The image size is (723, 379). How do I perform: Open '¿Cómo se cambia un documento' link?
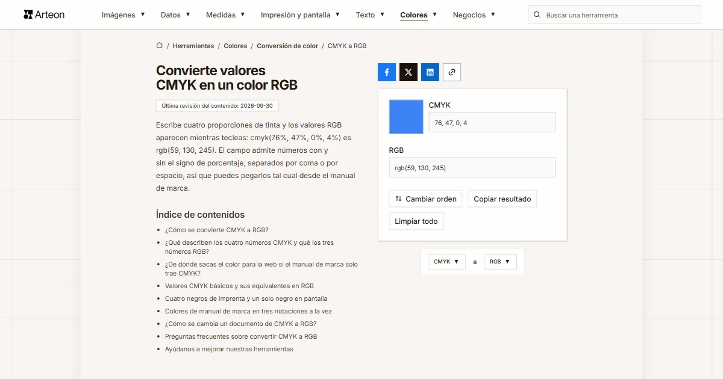[241, 324]
